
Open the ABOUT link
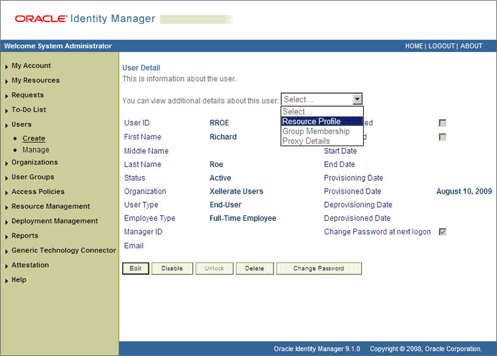(471, 46)
